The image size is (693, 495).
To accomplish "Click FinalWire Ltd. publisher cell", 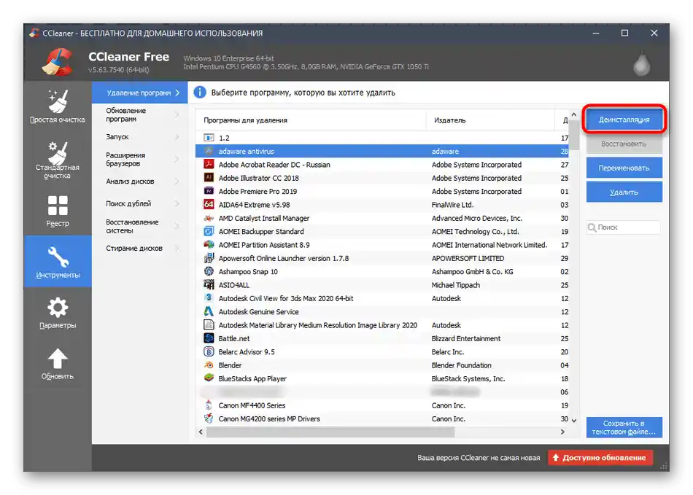I will 452,204.
